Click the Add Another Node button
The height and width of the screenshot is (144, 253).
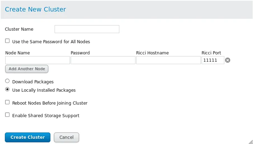[x=27, y=69]
